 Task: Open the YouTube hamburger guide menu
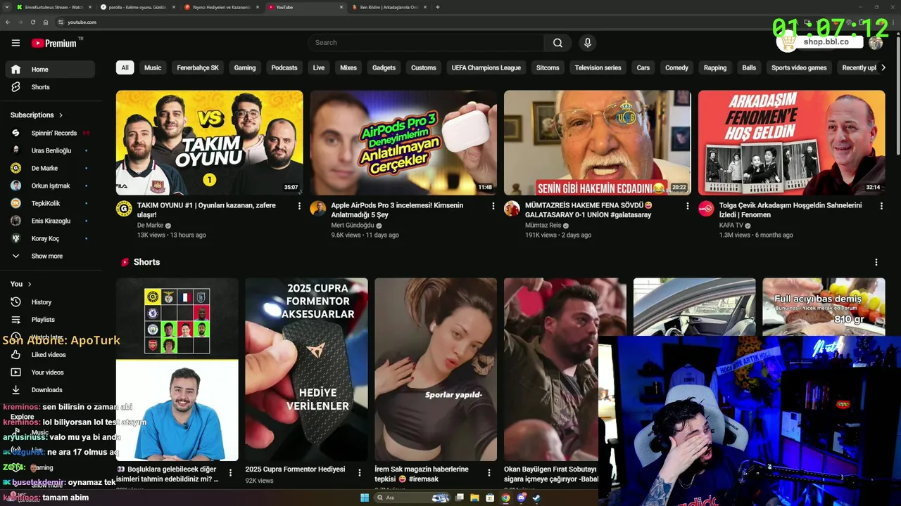15,43
